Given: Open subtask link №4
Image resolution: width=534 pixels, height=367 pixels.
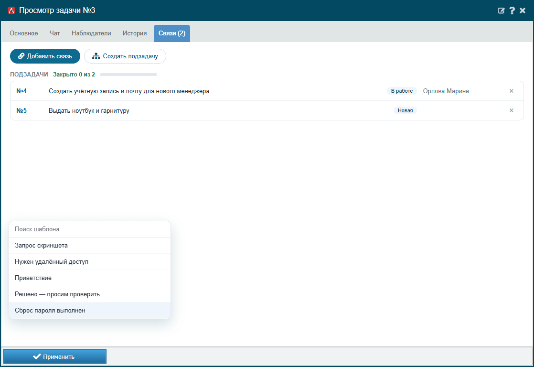Looking at the screenshot, I should [21, 91].
